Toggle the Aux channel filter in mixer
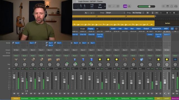The width and height of the screenshot is (179, 100). [126, 29]
